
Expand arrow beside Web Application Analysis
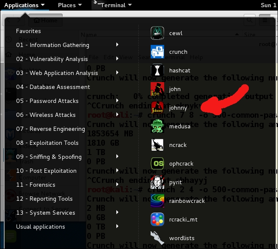pyautogui.click(x=117, y=72)
